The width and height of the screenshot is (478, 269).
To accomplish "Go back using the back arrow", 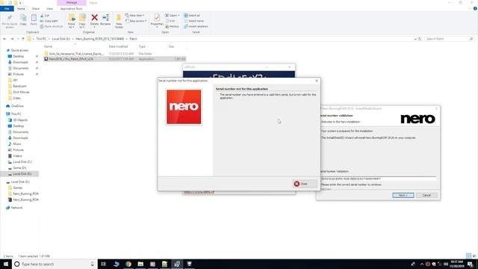I will tap(4, 39).
